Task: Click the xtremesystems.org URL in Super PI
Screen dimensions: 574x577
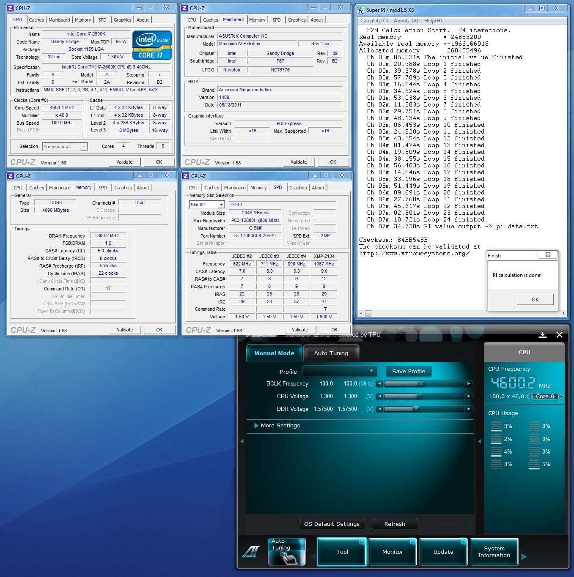Action: pyautogui.click(x=415, y=254)
